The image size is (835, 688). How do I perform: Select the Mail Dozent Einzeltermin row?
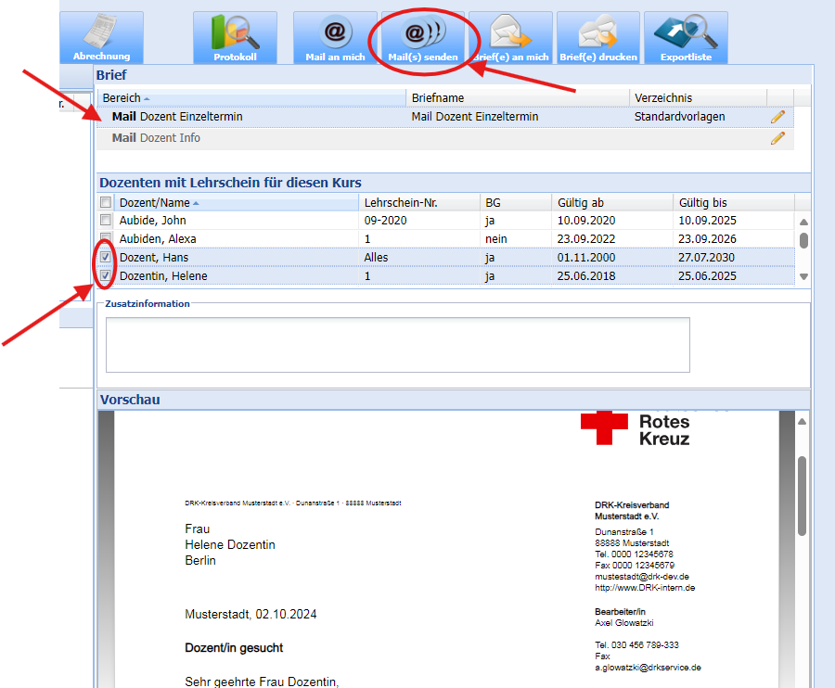pyautogui.click(x=177, y=117)
